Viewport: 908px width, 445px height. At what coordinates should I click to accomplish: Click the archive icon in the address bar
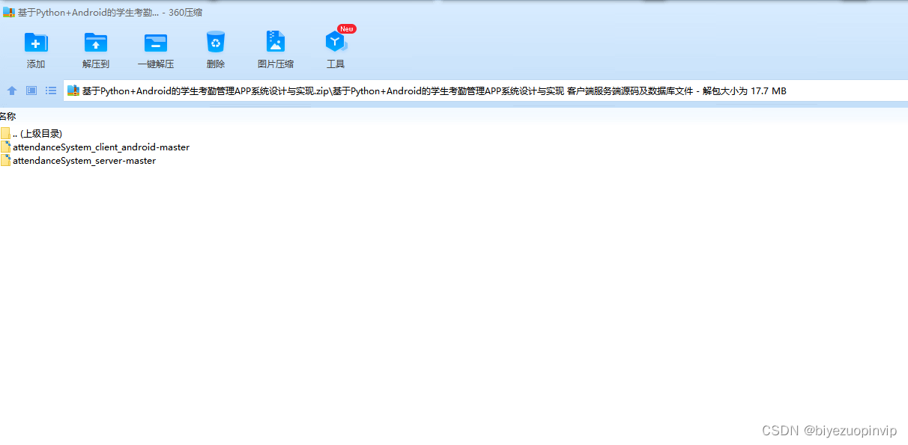73,90
